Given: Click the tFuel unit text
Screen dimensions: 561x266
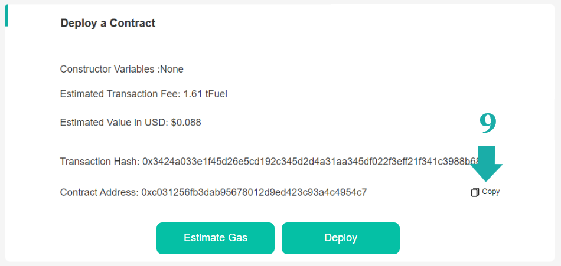Looking at the screenshot, I should (x=216, y=94).
